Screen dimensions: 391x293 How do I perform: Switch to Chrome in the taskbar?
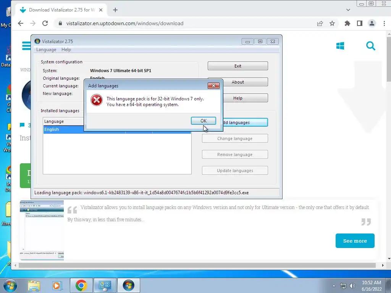81,285
